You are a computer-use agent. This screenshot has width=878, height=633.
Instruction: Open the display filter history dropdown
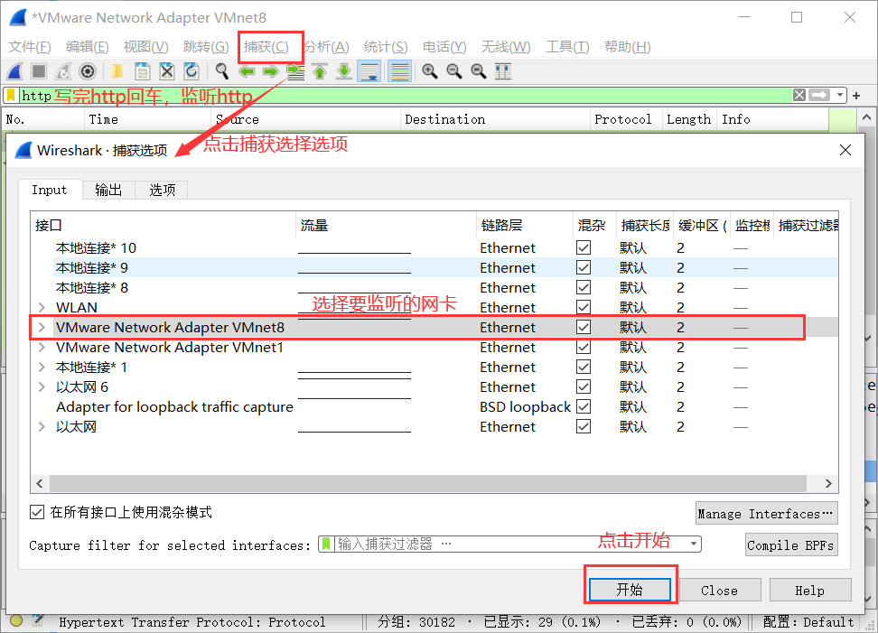coord(839,95)
